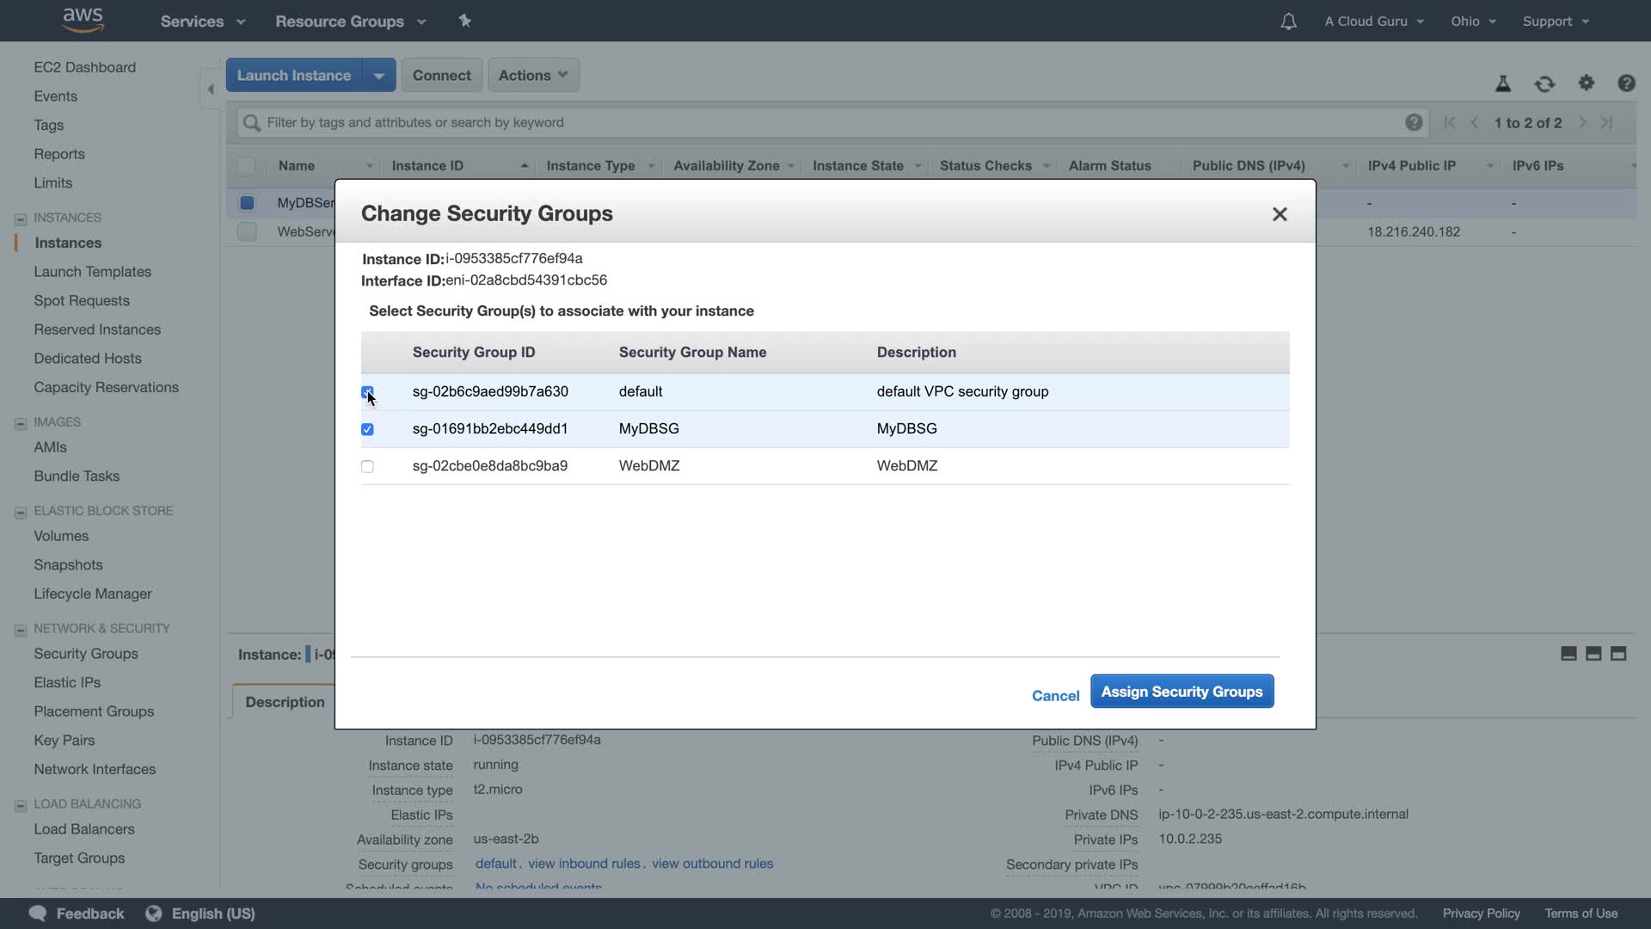
Task: Open the Actions dropdown button
Action: click(533, 75)
